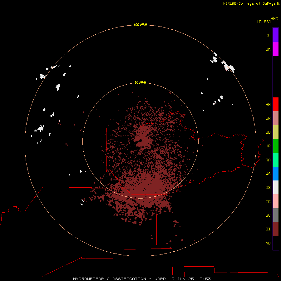Click the NEXLAB-College of DuPage text
Image resolution: width=281 pixels, height=281 pixels.
(x=249, y=3)
